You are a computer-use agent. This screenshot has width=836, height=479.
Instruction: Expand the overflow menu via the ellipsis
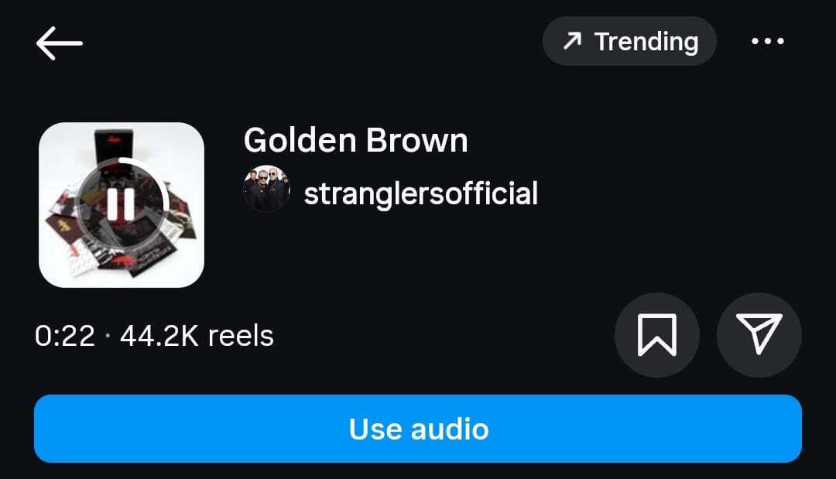click(768, 41)
